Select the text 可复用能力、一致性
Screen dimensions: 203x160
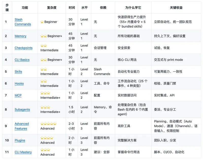[168, 72]
